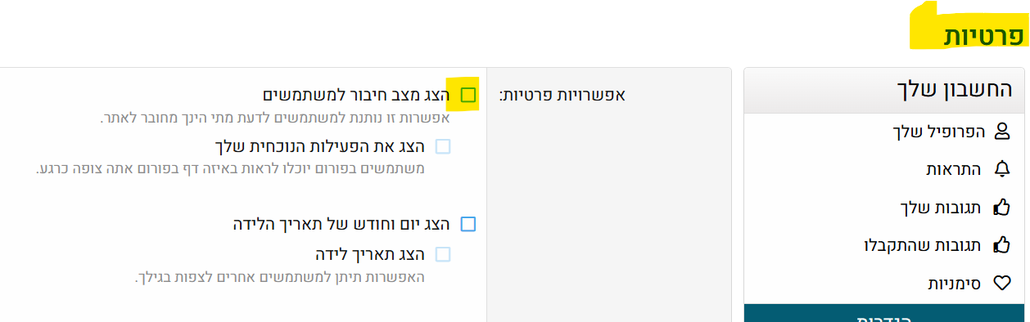This screenshot has width=1030, height=322.
Task: Click the thumbs-up icon beside תגובות שהתקבלו
Action: coord(1002,244)
